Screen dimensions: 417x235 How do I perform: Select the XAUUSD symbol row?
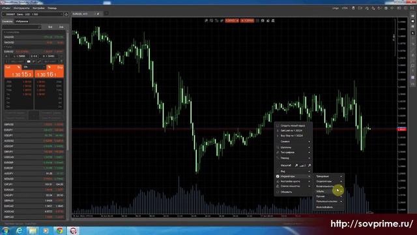[34, 37]
